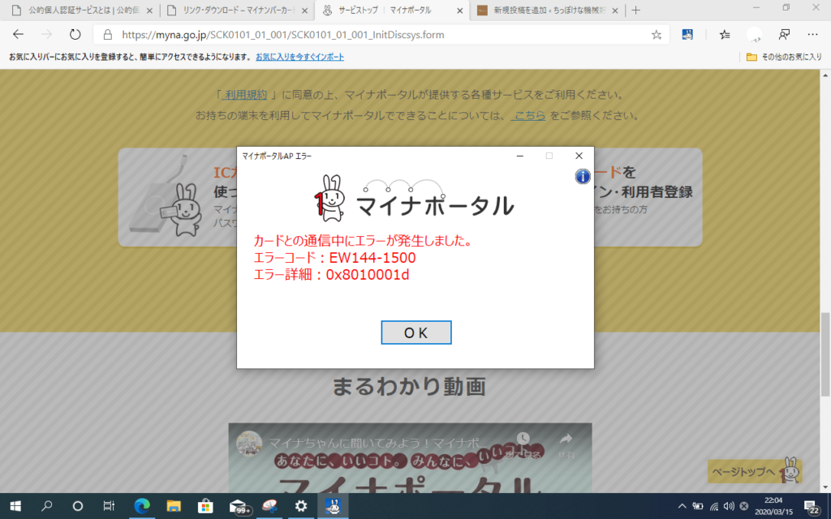Close the サービストップ マイナポータル tab
The image size is (831, 519).
[459, 11]
